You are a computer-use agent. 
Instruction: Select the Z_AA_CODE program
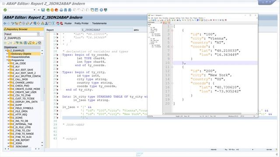click(x=19, y=63)
